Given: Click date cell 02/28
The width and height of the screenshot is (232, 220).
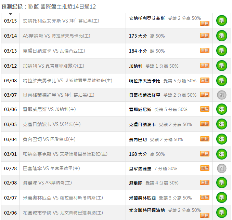Looking at the screenshot, I should click(x=10, y=168).
